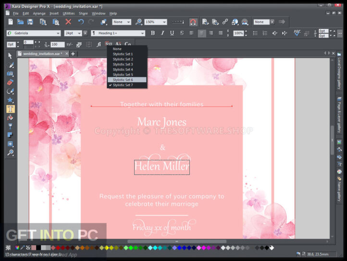347x261 pixels.
Task: Choose None in stylistic sets list
Action: [127, 49]
